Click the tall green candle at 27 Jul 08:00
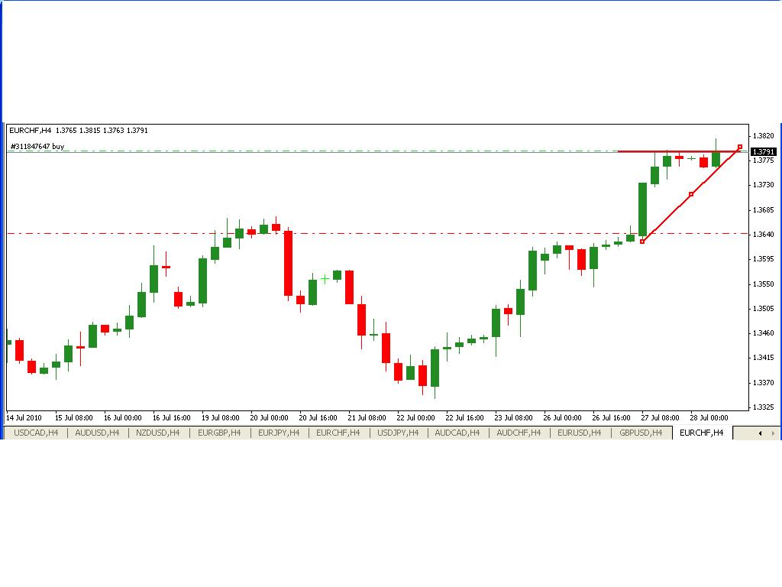This screenshot has height=587, width=782. [x=642, y=209]
